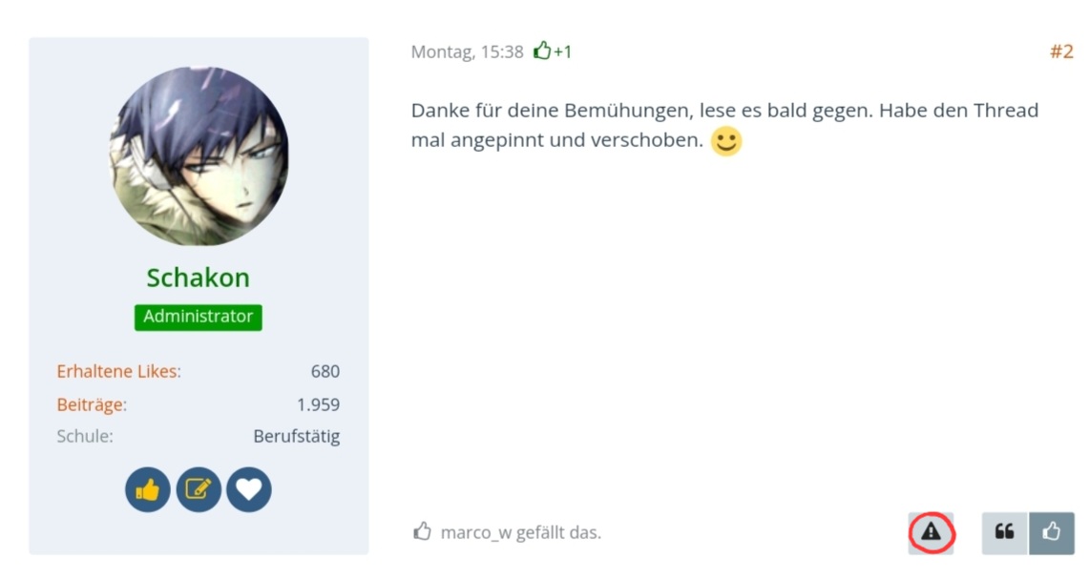This screenshot has width=1089, height=578.
Task: Open the Erhaltene Likes link
Action: [118, 371]
